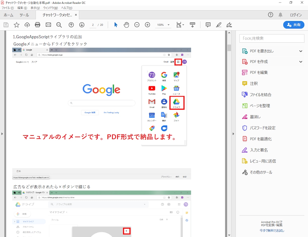Open fit page options icon
Viewport: 308px width, 237px height.
(x=180, y=25)
